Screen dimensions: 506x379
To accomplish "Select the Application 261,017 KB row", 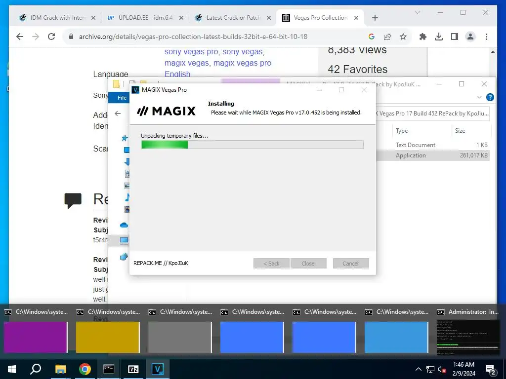I will [x=433, y=155].
